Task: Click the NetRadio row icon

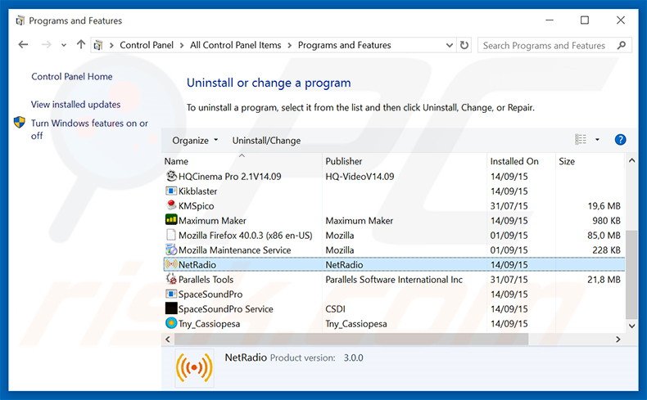Action: tap(171, 264)
